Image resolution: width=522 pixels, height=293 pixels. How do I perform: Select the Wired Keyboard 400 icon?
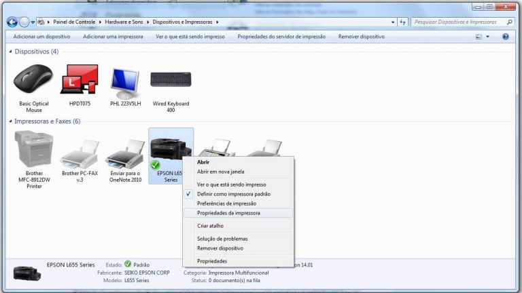171,81
